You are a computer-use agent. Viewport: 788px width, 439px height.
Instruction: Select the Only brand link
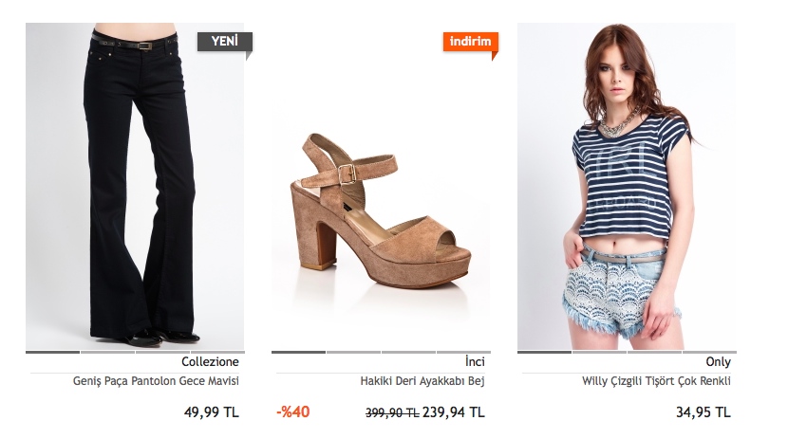[x=718, y=362]
